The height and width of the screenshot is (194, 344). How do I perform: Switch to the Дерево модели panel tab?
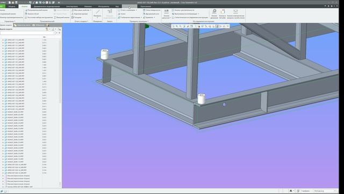pos(6,25)
